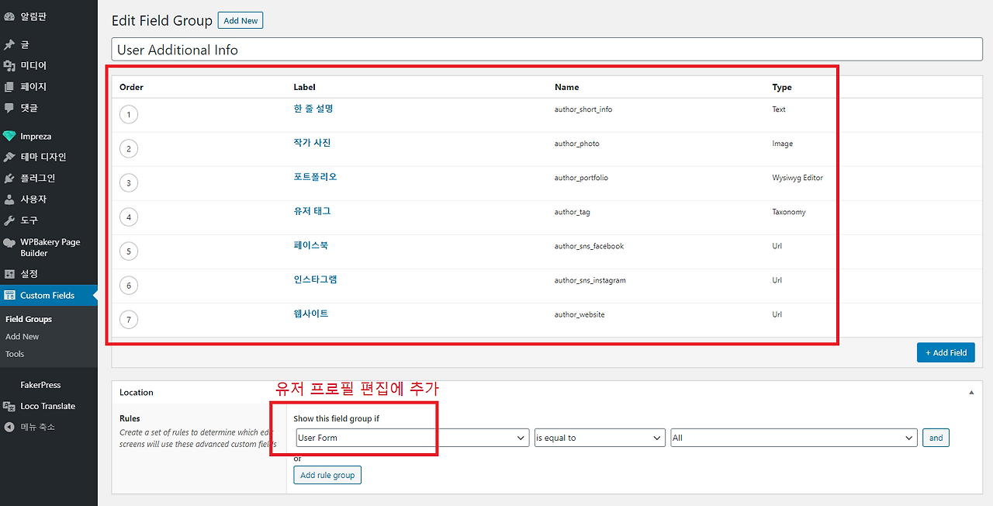Image resolution: width=993 pixels, height=506 pixels.
Task: Select Field Groups submenu item
Action: pyautogui.click(x=29, y=320)
